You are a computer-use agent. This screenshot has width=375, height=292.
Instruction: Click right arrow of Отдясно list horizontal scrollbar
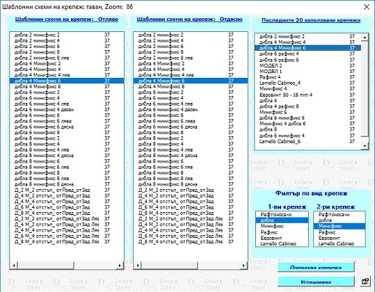click(244, 266)
